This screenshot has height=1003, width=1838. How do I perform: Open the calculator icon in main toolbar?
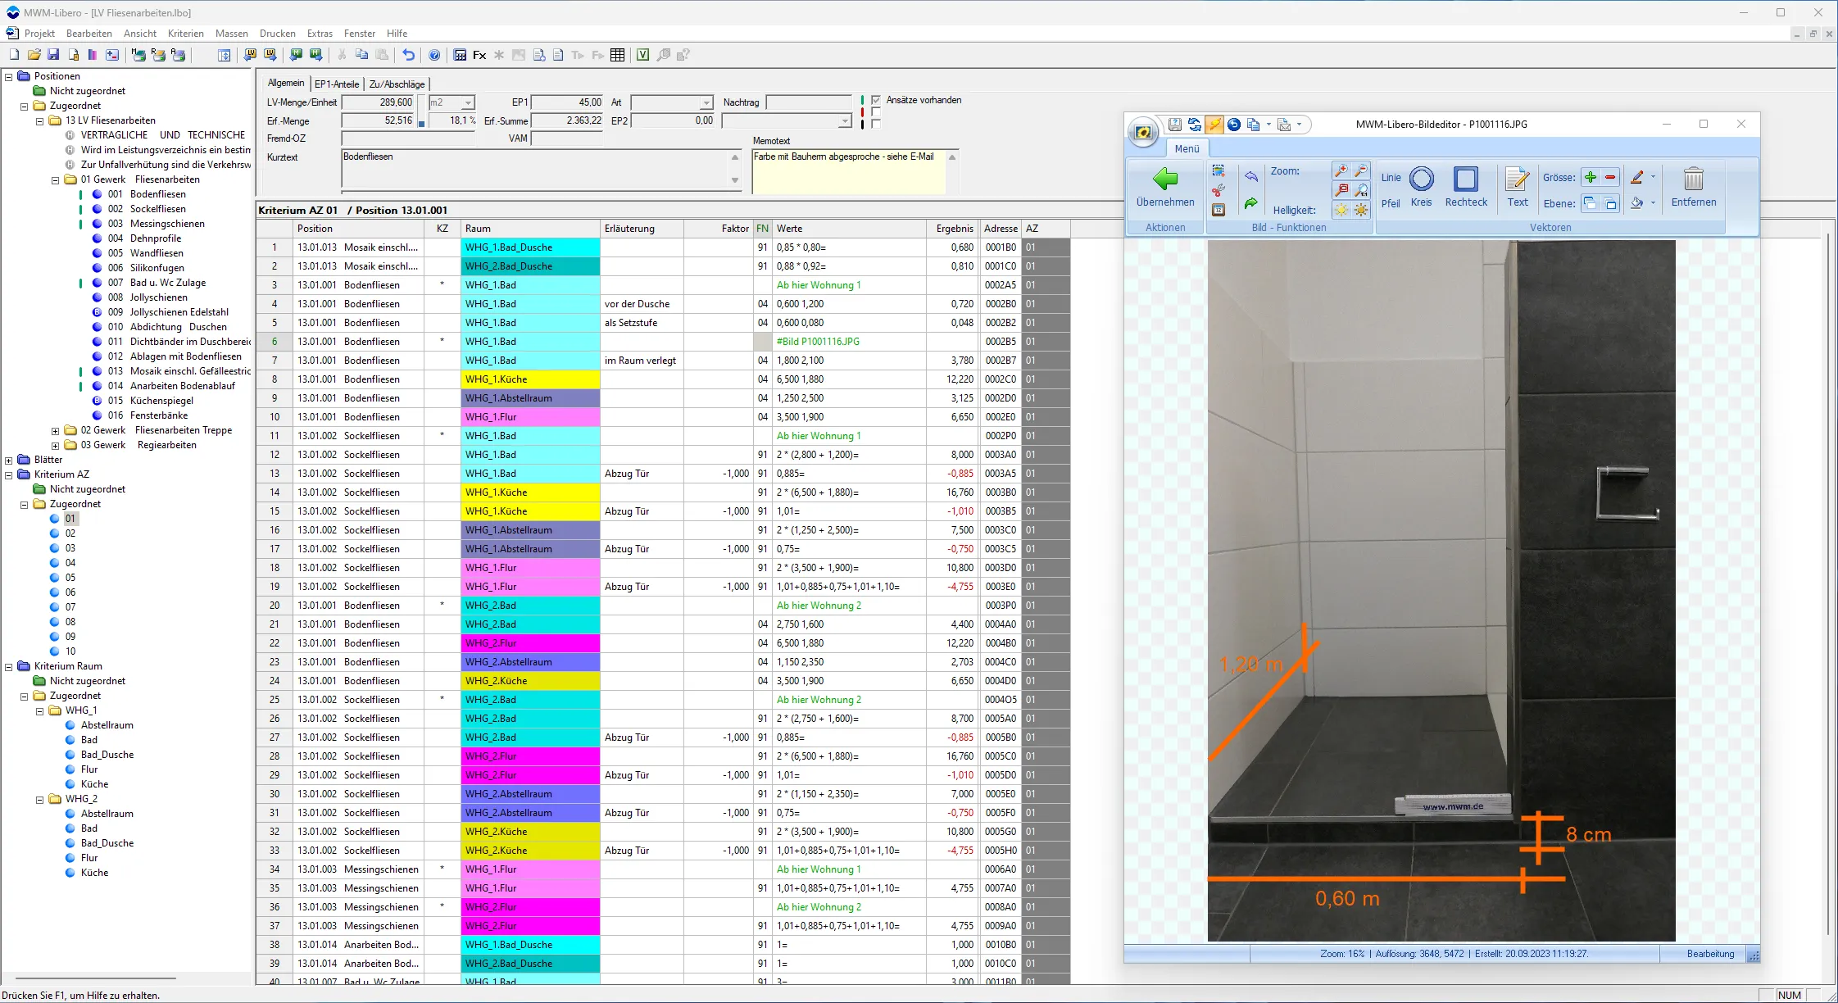click(460, 55)
